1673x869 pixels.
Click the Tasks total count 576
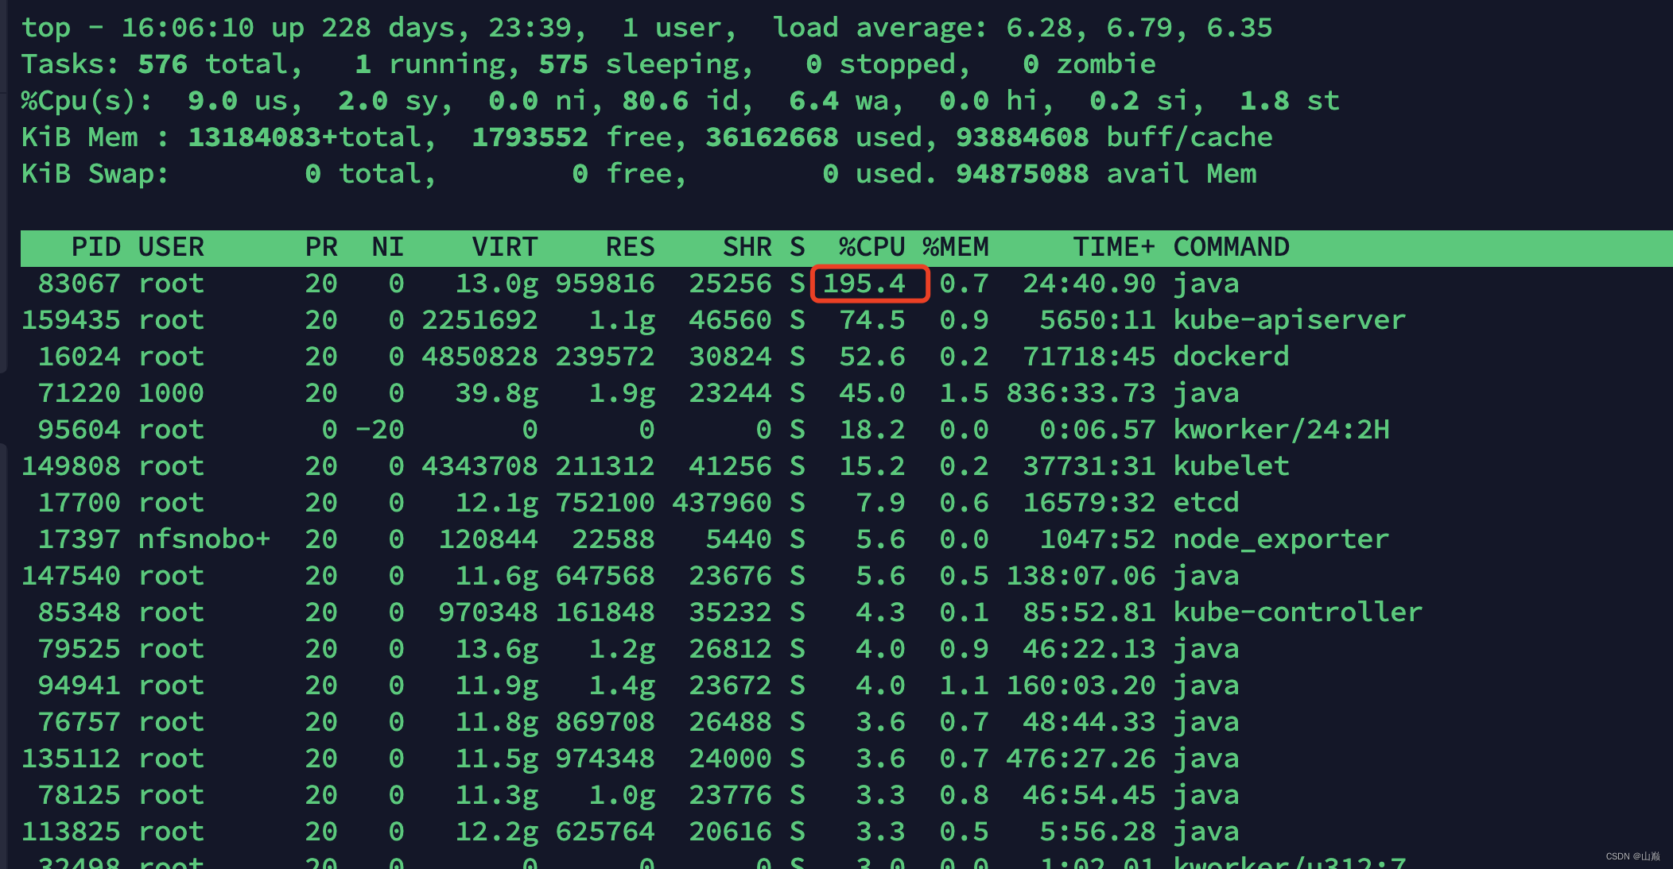(161, 64)
